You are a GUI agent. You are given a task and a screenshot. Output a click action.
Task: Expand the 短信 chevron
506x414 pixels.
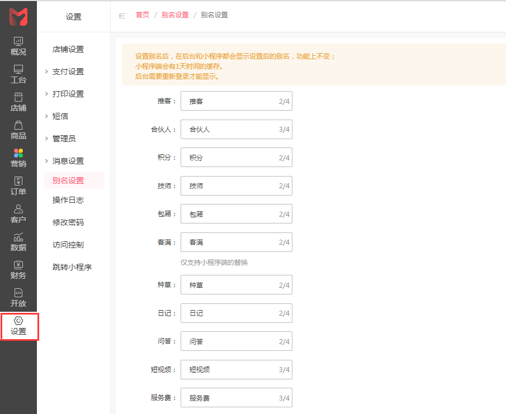click(46, 116)
